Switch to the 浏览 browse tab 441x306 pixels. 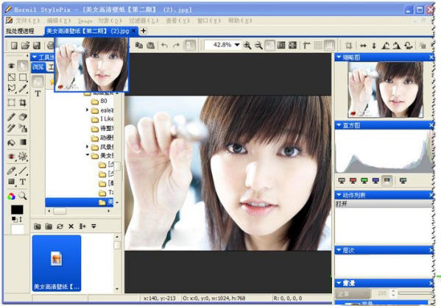click(x=38, y=67)
